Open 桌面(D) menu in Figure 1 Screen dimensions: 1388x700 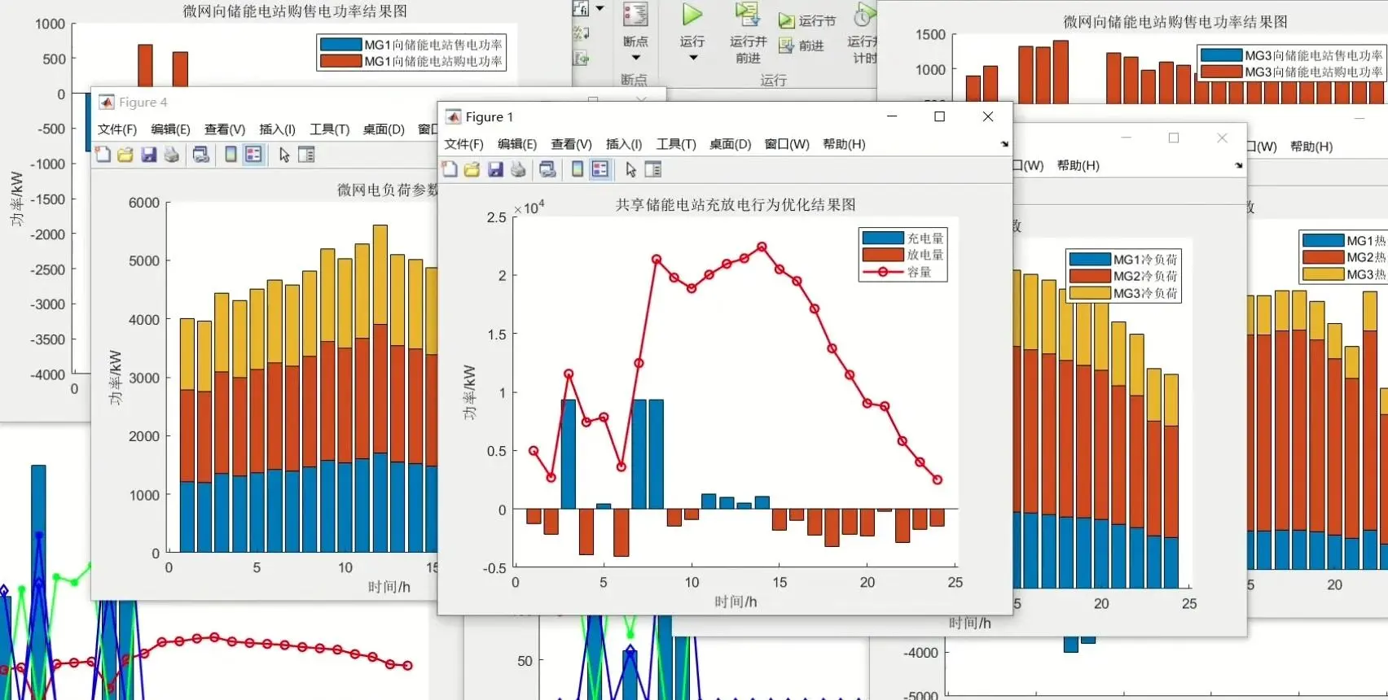coord(730,144)
